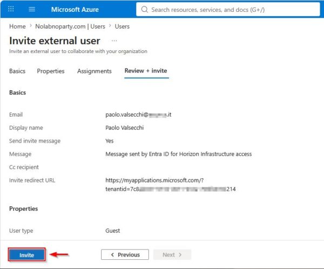
Task: Click the Previous button
Action: pyautogui.click(x=125, y=255)
